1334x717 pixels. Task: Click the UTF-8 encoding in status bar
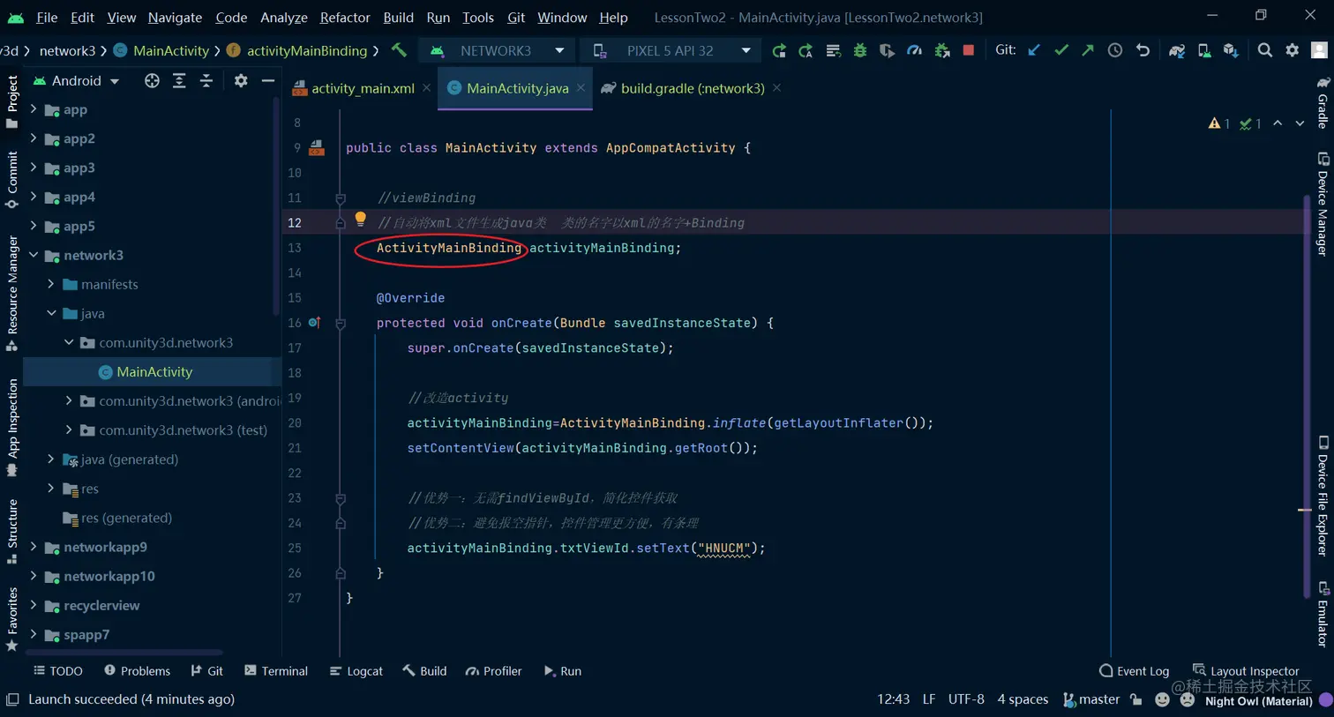[966, 699]
